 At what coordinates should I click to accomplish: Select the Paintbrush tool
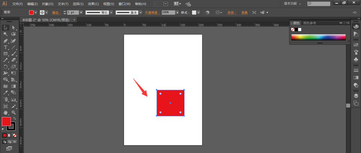click(14, 54)
